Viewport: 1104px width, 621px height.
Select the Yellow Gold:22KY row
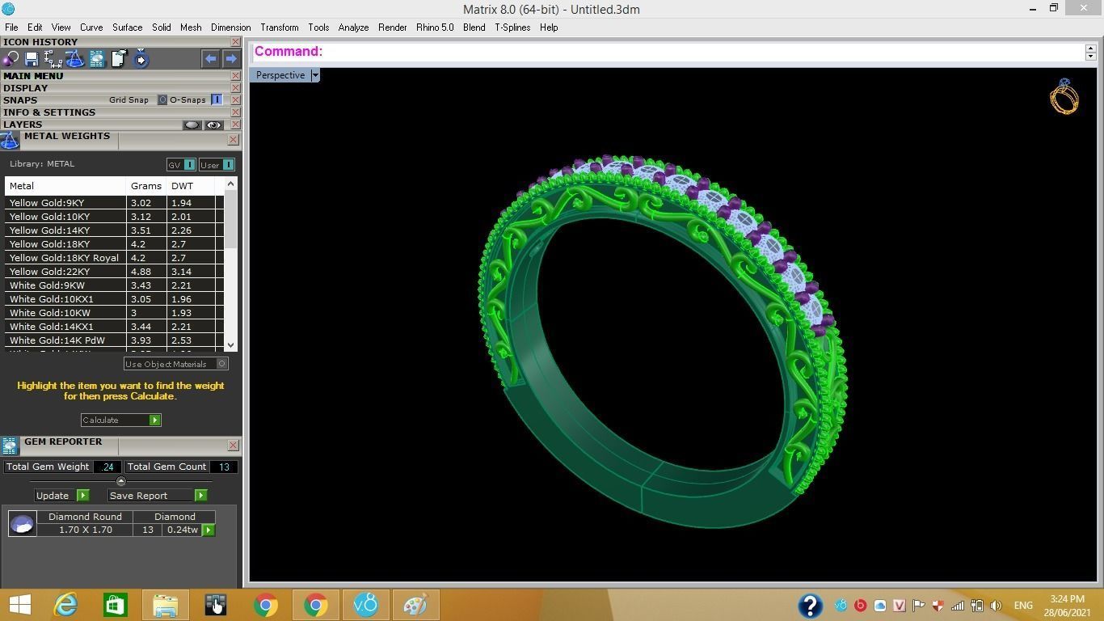(114, 272)
